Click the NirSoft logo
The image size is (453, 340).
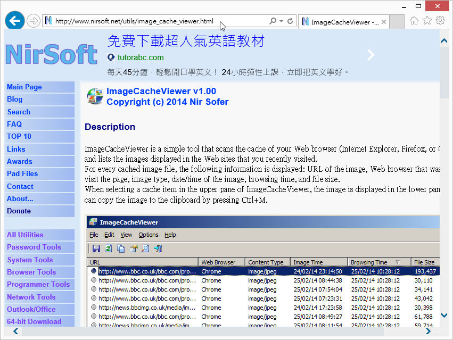pos(52,55)
